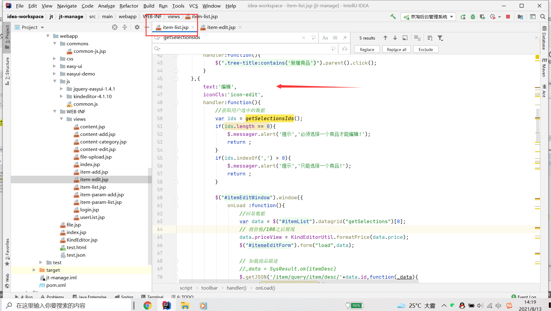
Task: Click the yellow inspection indicator in editor
Action: pyautogui.click(x=537, y=57)
